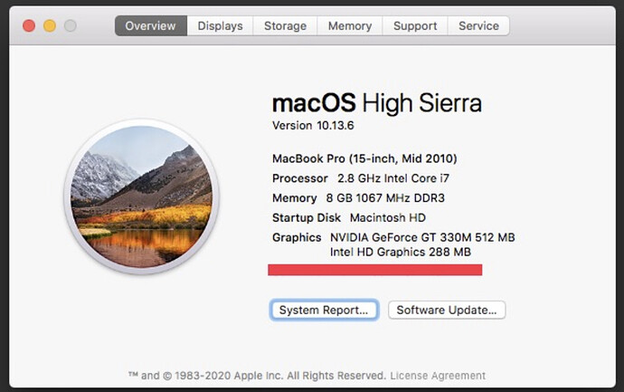Close the window with the red button
Screen dimensions: 624x392
coord(29,26)
